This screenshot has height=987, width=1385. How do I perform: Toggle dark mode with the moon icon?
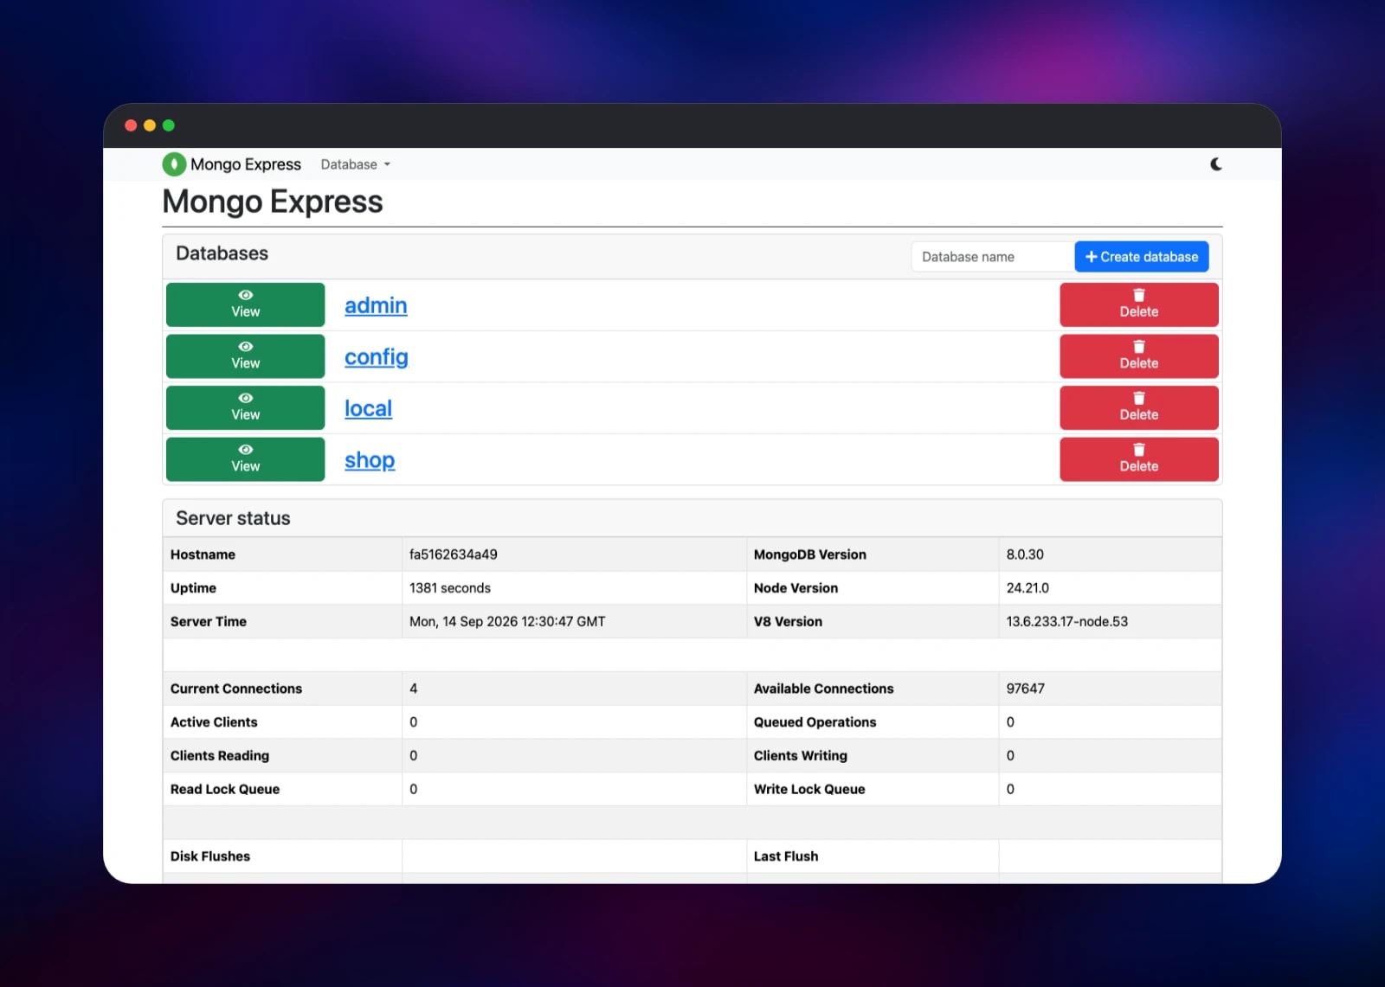(1216, 164)
